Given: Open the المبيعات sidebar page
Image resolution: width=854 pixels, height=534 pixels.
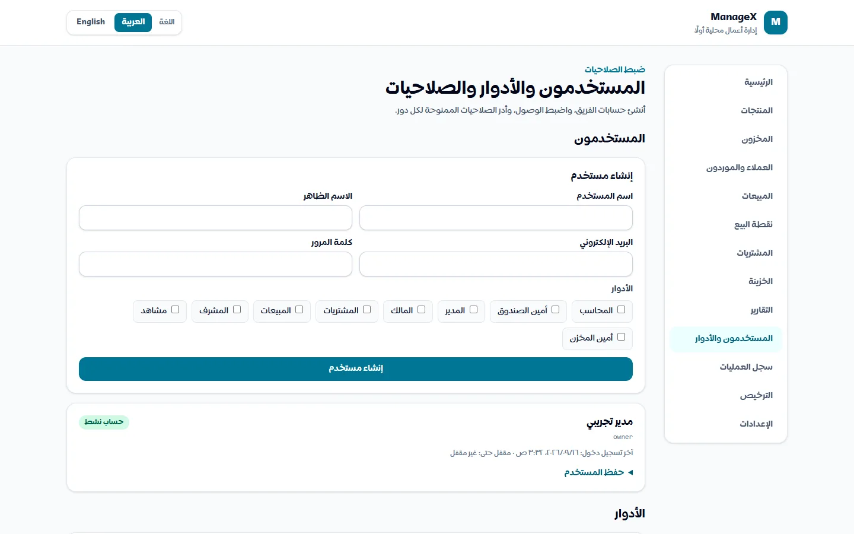Looking at the screenshot, I should (x=726, y=196).
